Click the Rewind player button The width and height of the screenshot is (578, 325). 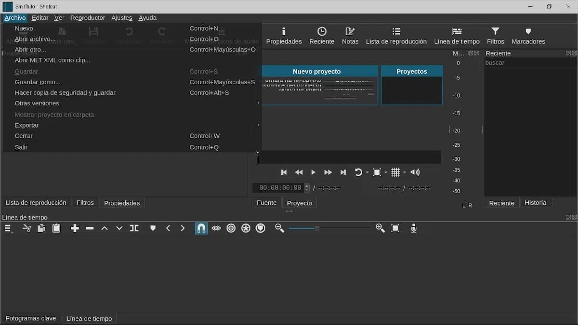pos(299,172)
